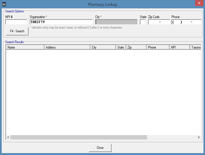Click the State column header in results
The image size is (205, 155).
pos(121,47)
